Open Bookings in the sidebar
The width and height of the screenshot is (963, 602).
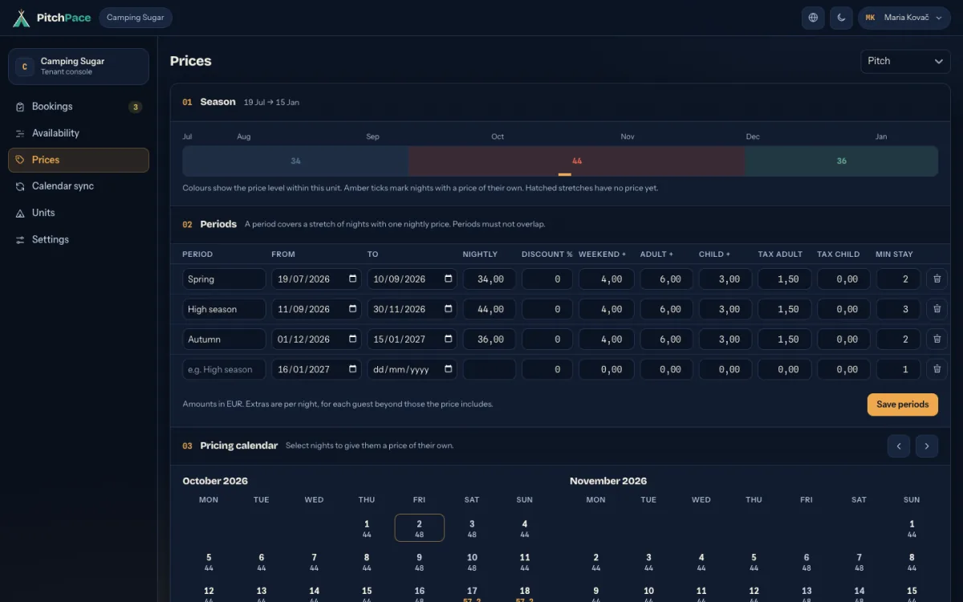coord(79,107)
